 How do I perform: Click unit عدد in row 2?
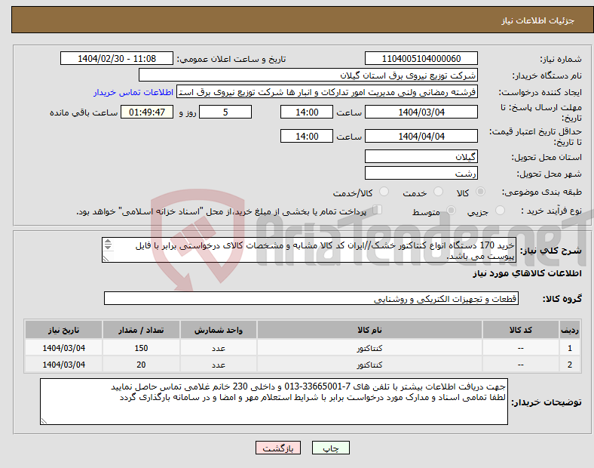219,365
